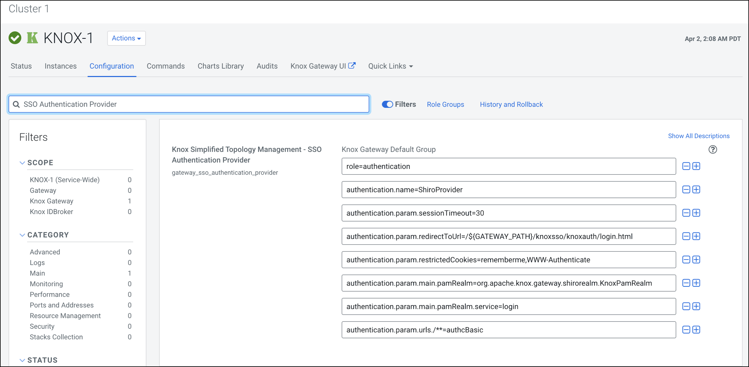The image size is (749, 367).
Task: Open the Charts Library tab
Action: click(220, 66)
